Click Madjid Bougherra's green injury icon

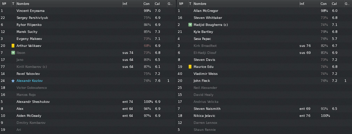click(190, 25)
